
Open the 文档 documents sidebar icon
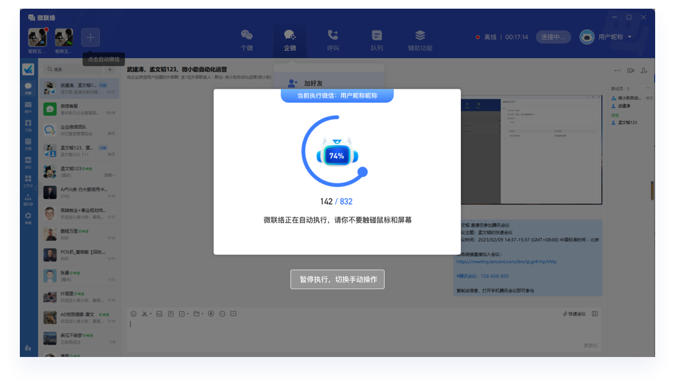(28, 126)
